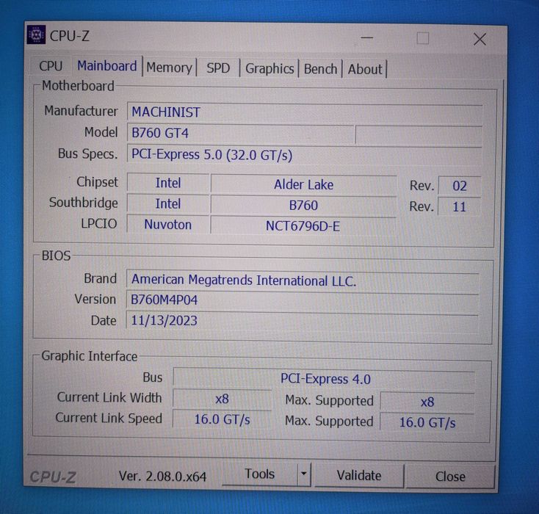Click the Current Link Speed 16.0 GT/s value

pyautogui.click(x=222, y=419)
